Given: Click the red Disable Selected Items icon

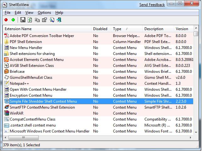Looking at the screenshot, I should [x=6, y=20].
